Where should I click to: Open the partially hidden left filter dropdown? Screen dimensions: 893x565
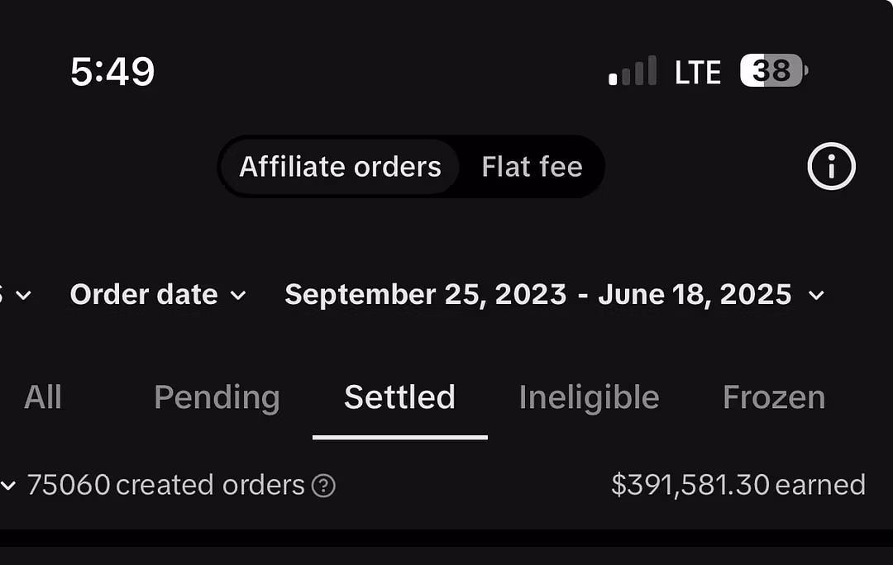click(18, 295)
